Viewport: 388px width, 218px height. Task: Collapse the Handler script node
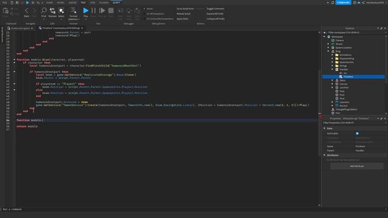[332, 70]
